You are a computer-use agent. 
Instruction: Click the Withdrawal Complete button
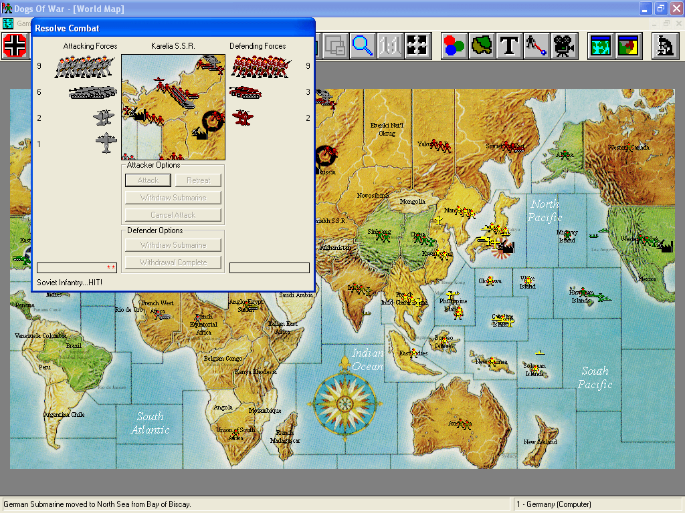pyautogui.click(x=173, y=263)
